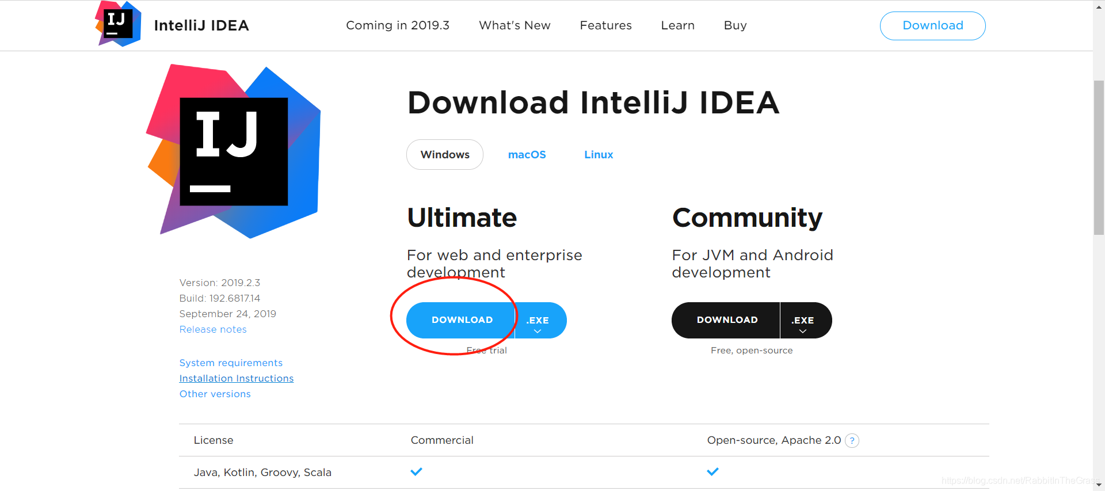
Task: Switch to the Linux platform tab
Action: [599, 154]
